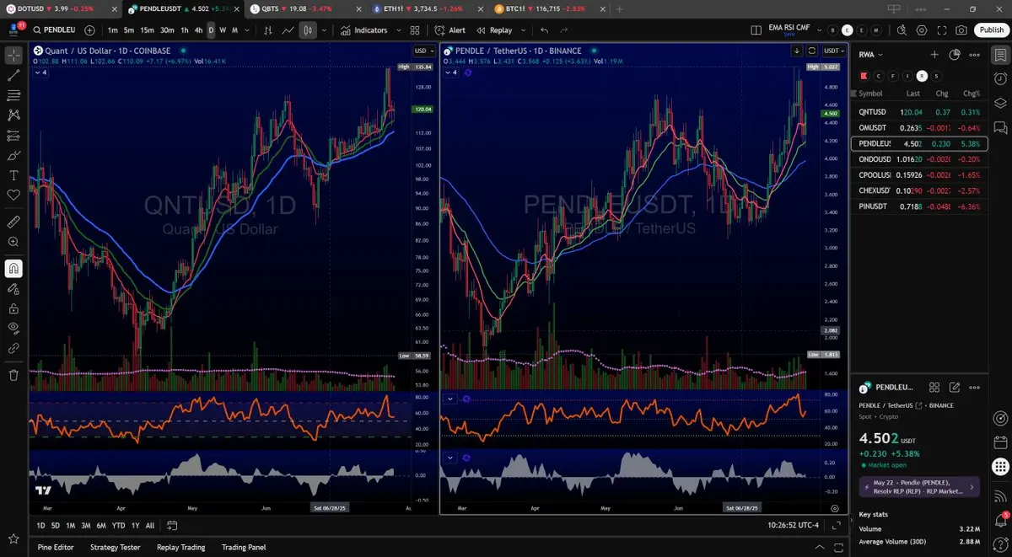The image size is (1012, 557).
Task: Switch to the BTC1! tab
Action: pyautogui.click(x=552, y=8)
